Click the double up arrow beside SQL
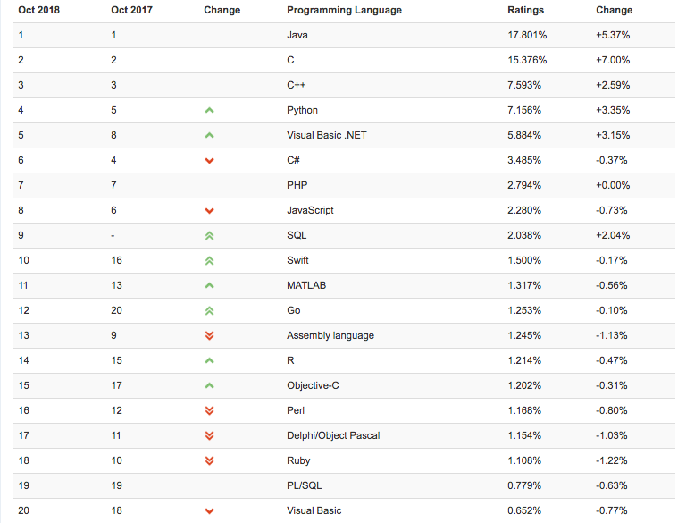 point(210,235)
